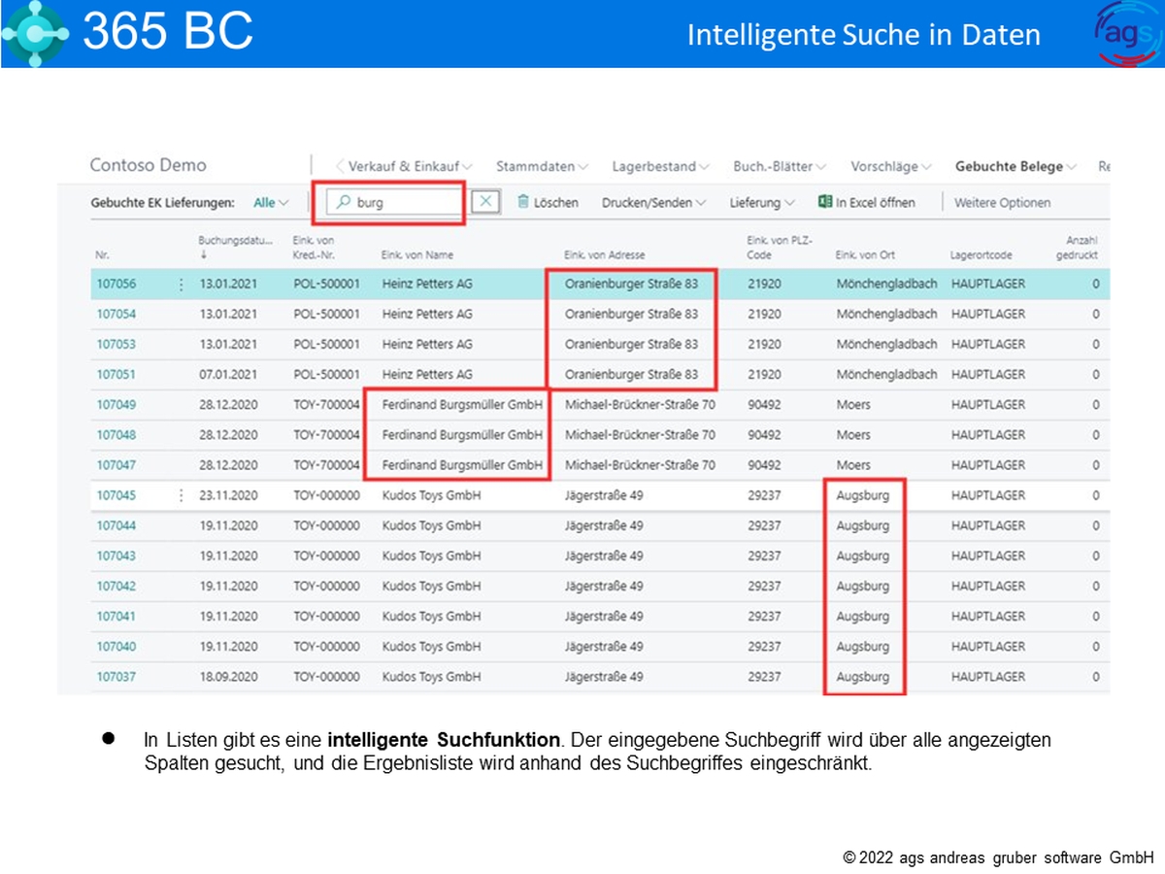Open Weitere Optionen
1165x874 pixels.
(1002, 203)
